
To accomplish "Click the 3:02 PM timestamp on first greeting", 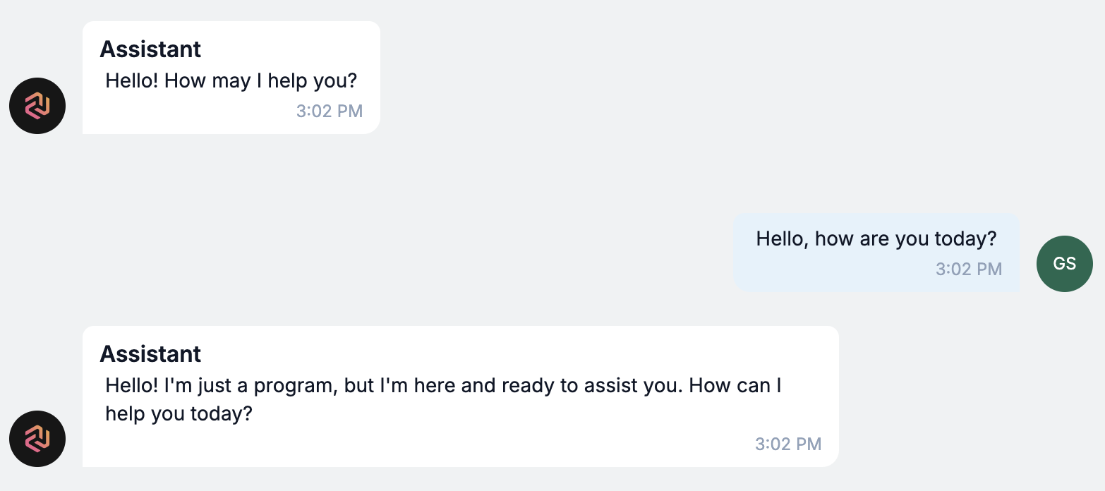I will click(x=330, y=111).
